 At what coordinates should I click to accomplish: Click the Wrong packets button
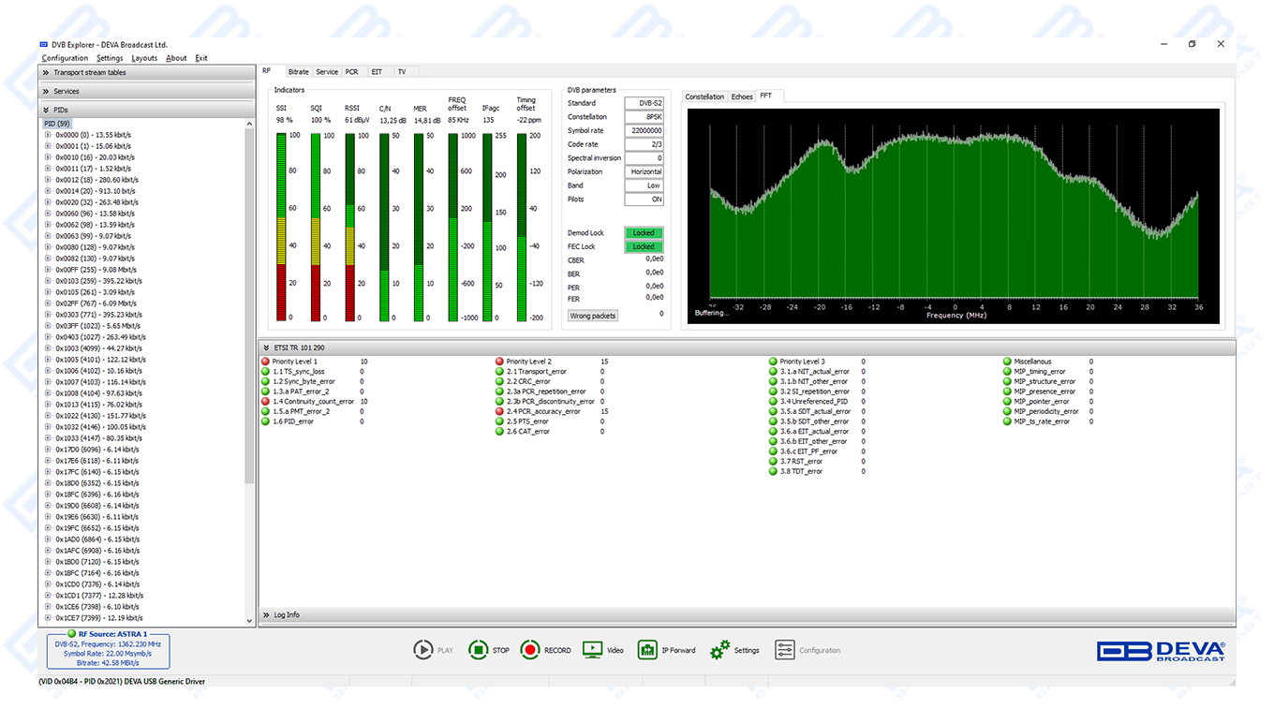pyautogui.click(x=593, y=316)
